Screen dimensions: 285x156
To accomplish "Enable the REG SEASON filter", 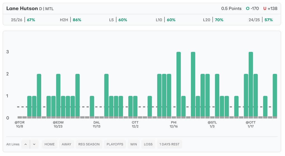I will [89, 144].
